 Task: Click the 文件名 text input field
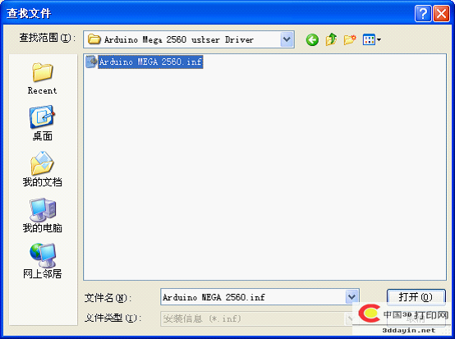(x=253, y=297)
